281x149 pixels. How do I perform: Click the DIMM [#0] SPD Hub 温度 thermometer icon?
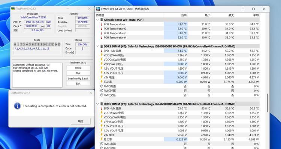(x=102, y=51)
